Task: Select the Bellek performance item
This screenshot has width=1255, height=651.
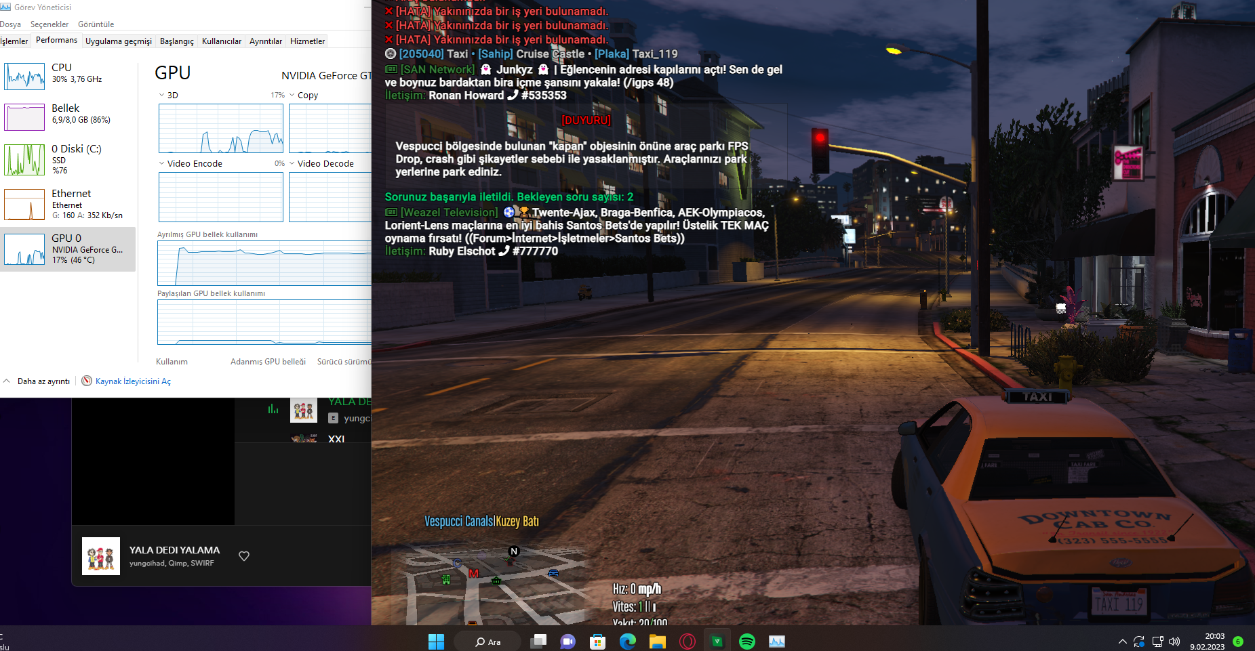Action: pos(68,117)
